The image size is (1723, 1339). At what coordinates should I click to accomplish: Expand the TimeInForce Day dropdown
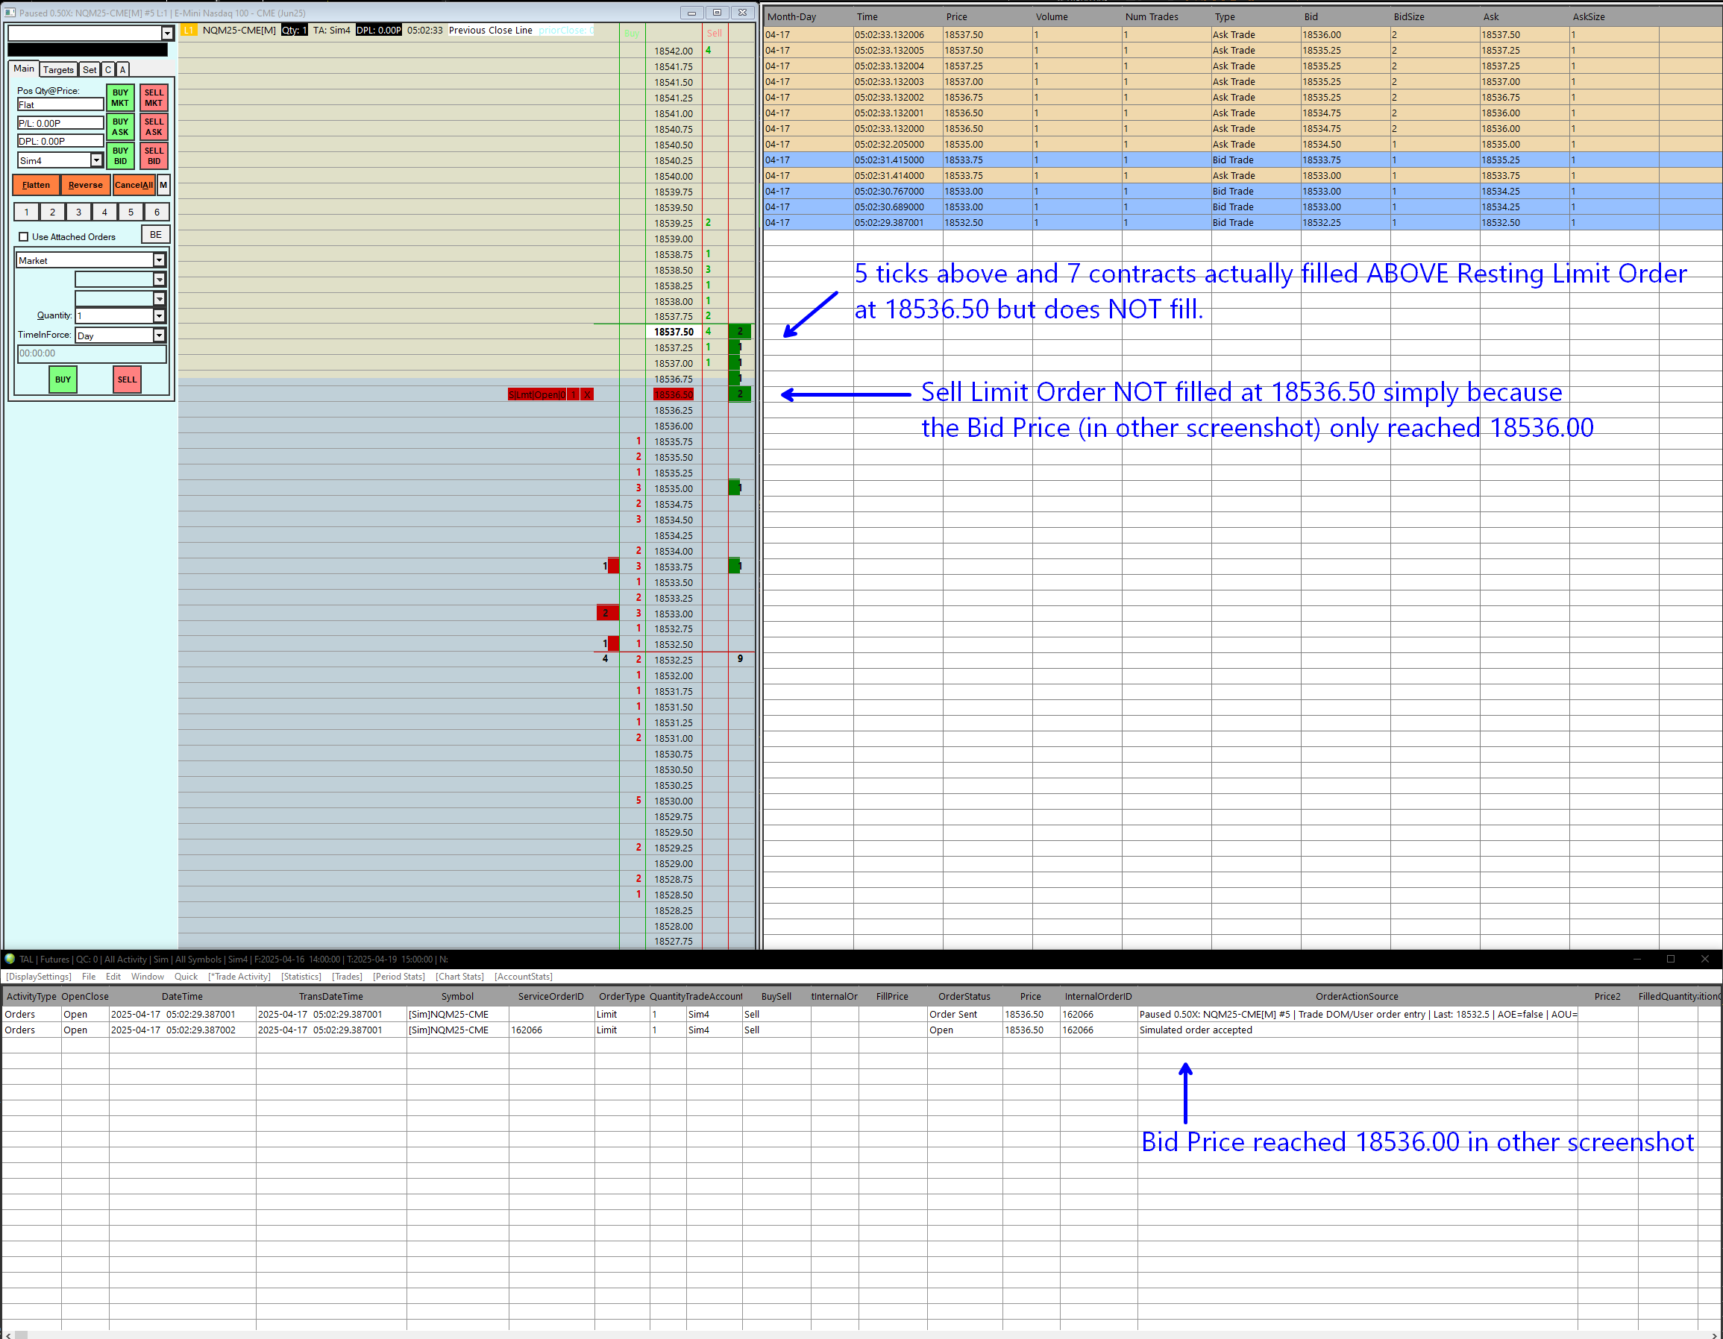(x=159, y=335)
